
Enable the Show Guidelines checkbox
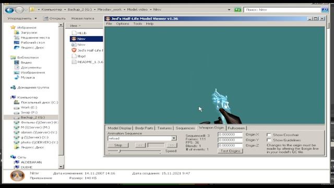click(269, 140)
